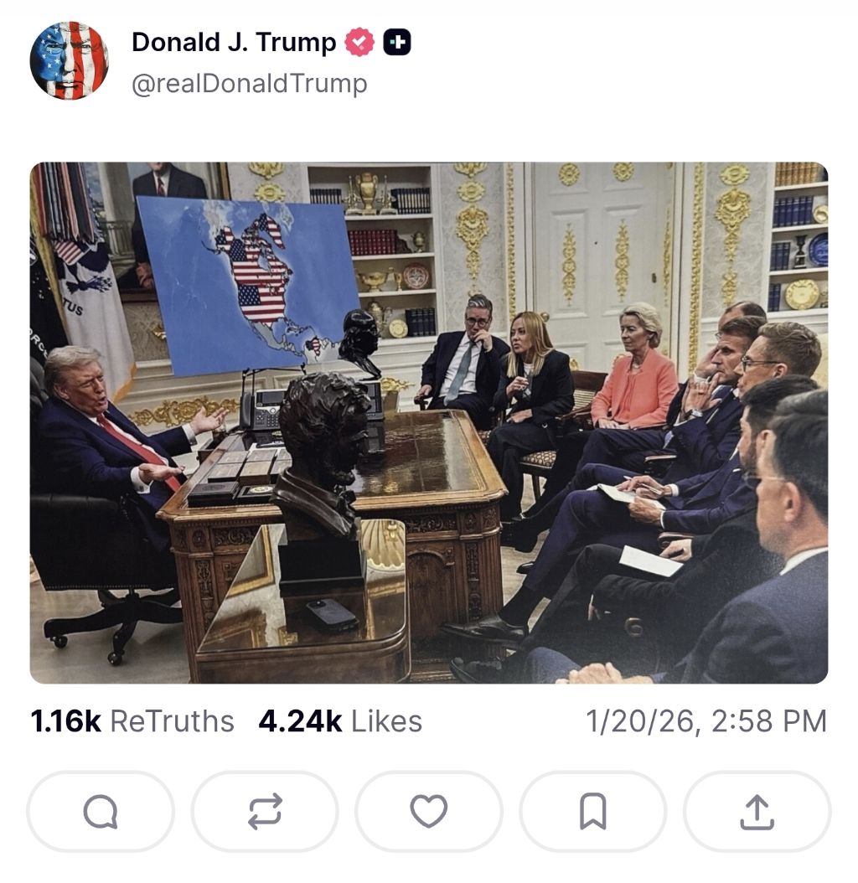Like the post with the heart icon
This screenshot has height=883, width=858.
[429, 812]
